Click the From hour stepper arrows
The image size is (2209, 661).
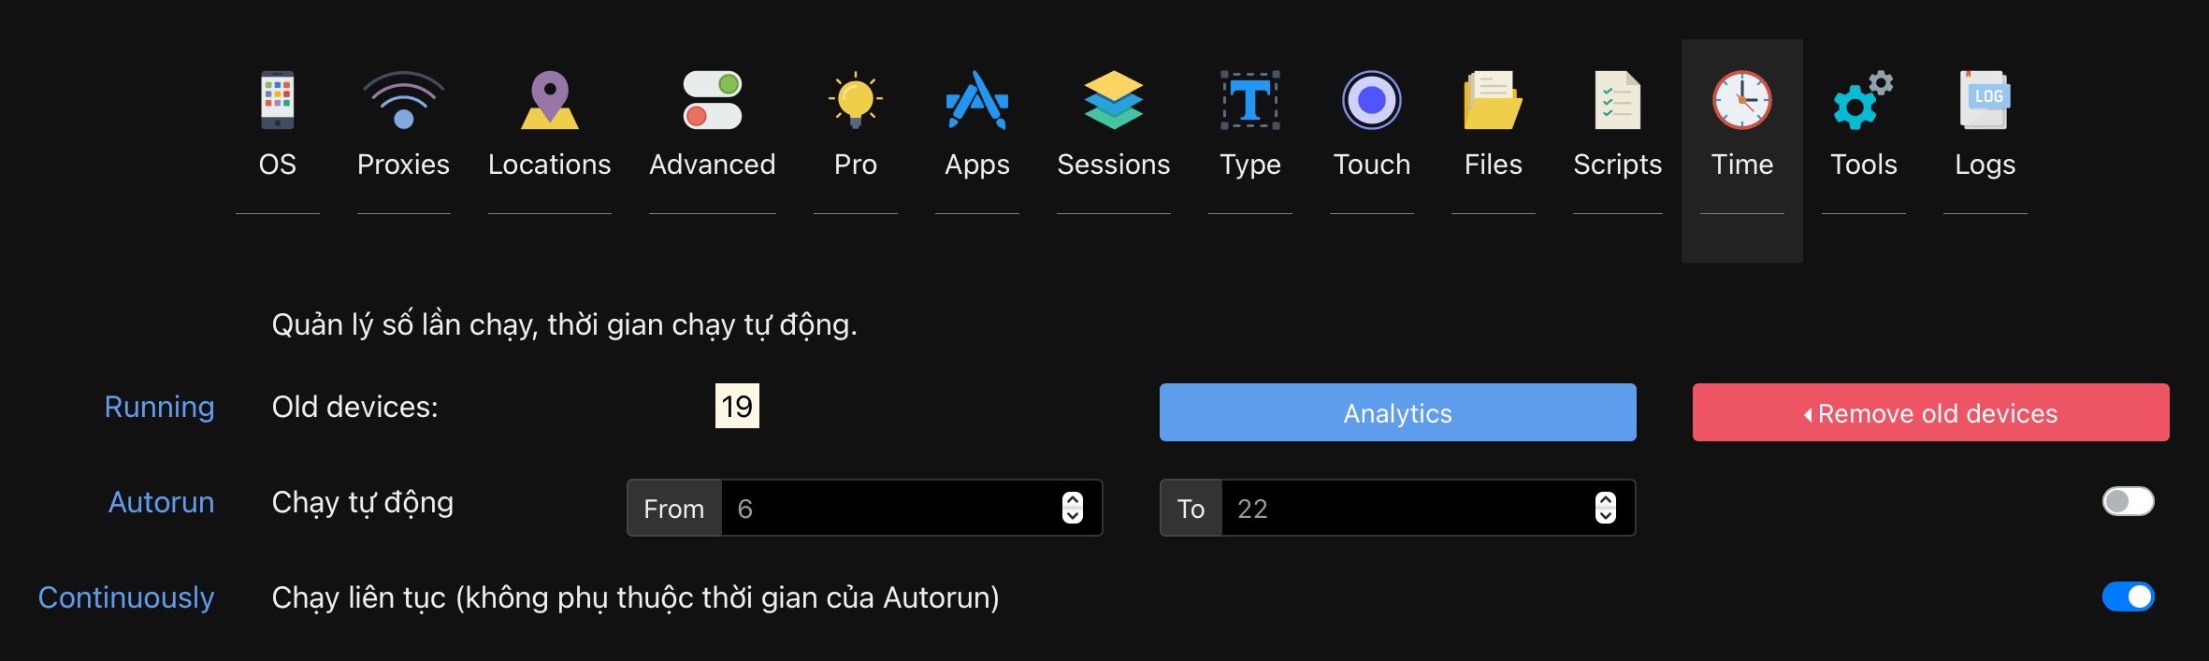1073,508
